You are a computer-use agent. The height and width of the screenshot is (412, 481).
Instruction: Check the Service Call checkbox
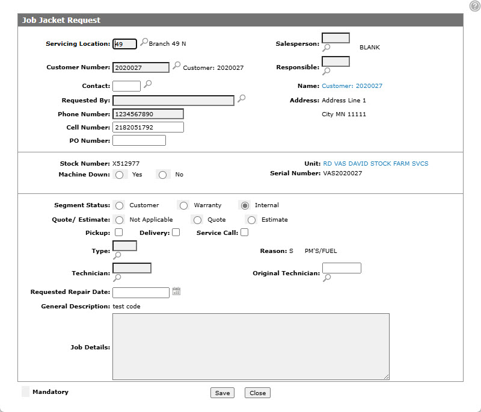(245, 233)
